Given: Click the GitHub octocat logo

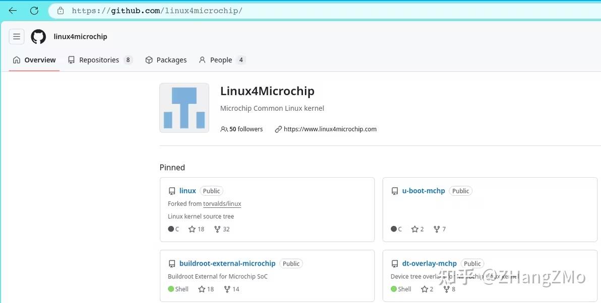Looking at the screenshot, I should click(38, 36).
